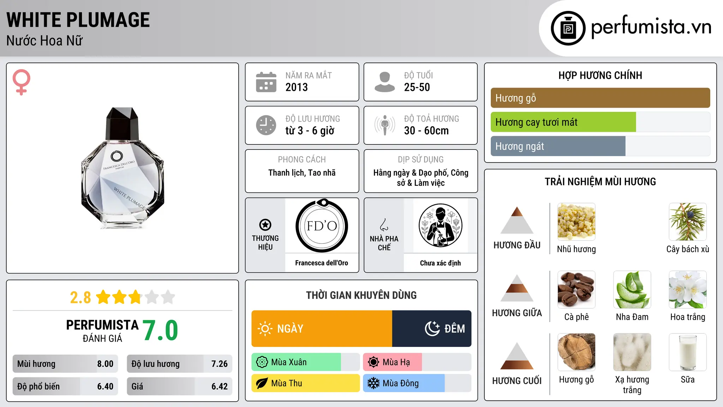Click the WHITE PLUMAGE title
This screenshot has width=723, height=407.
point(78,20)
